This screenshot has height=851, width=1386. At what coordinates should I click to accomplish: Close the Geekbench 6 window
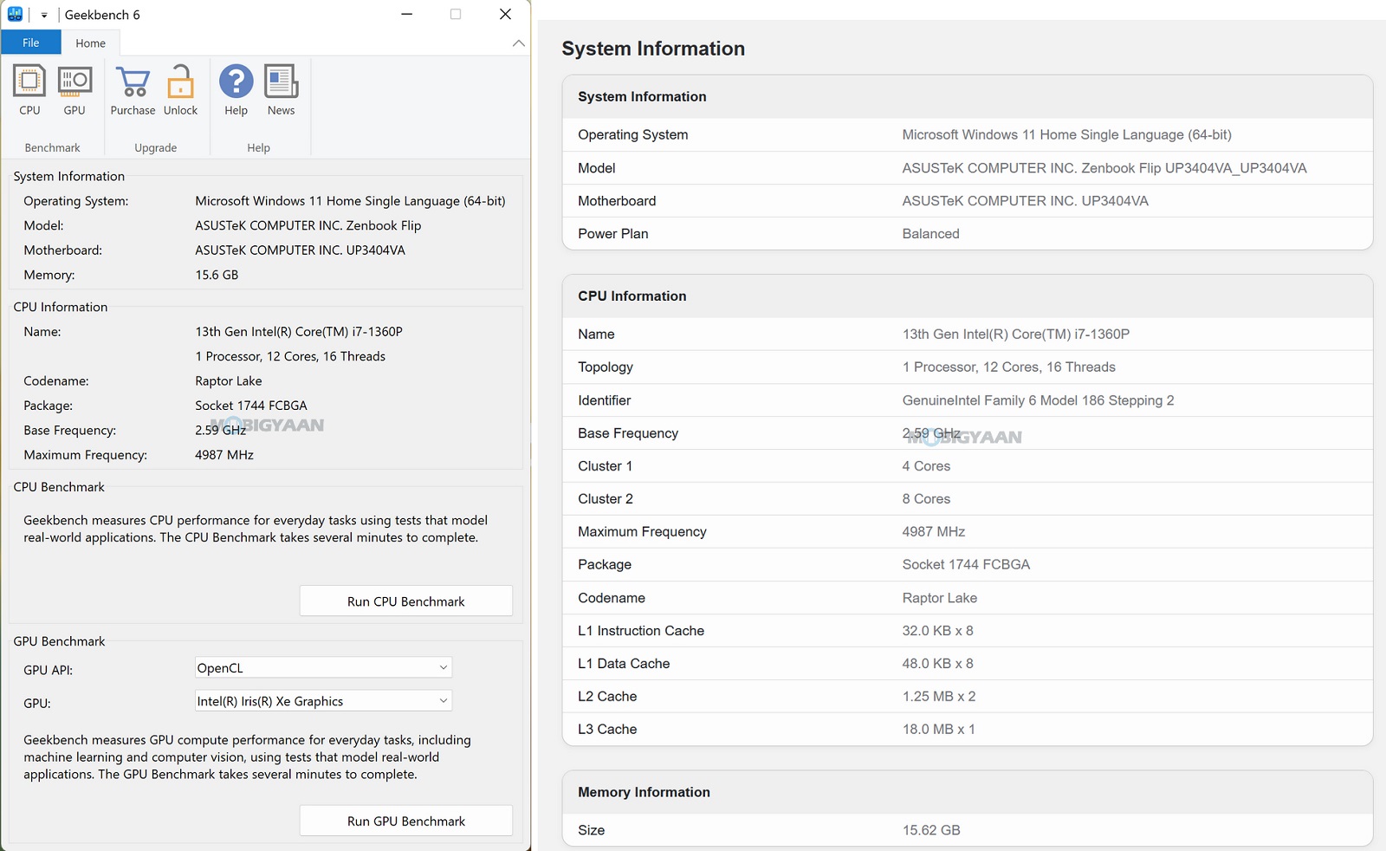506,14
